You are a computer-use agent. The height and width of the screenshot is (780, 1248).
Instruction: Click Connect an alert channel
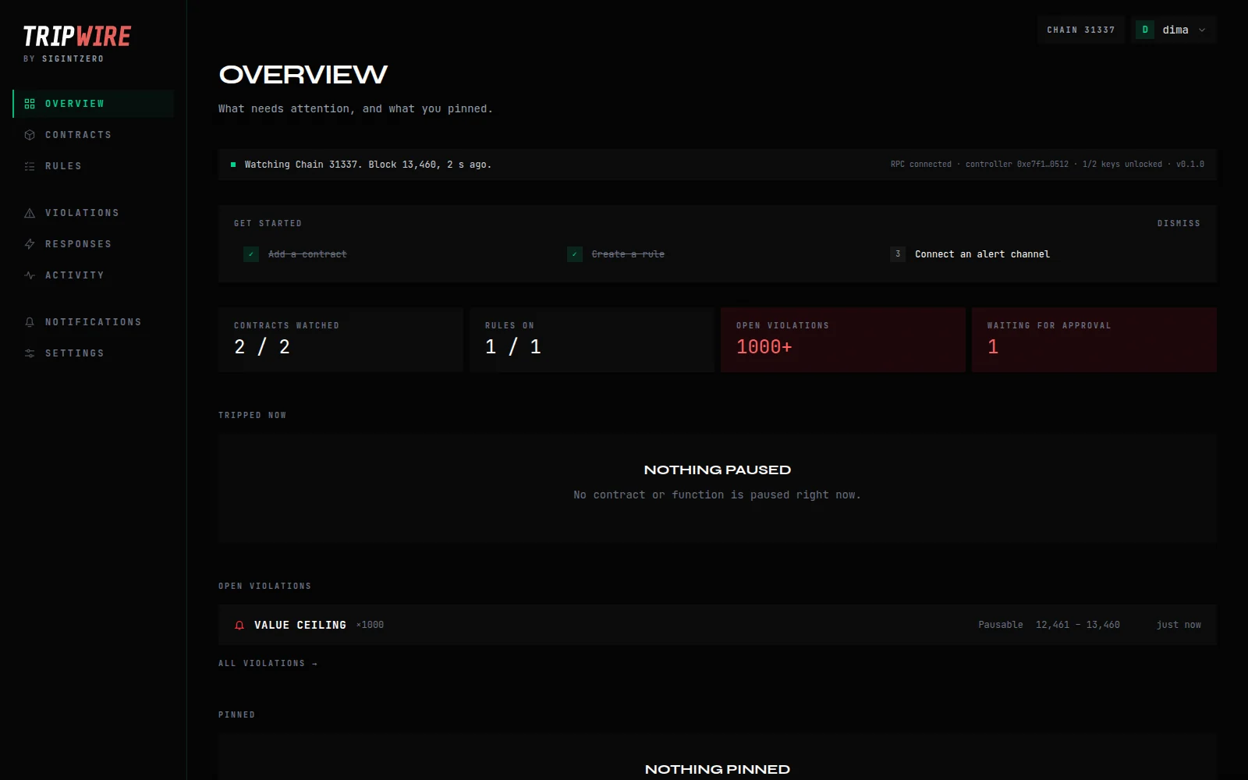click(x=982, y=254)
